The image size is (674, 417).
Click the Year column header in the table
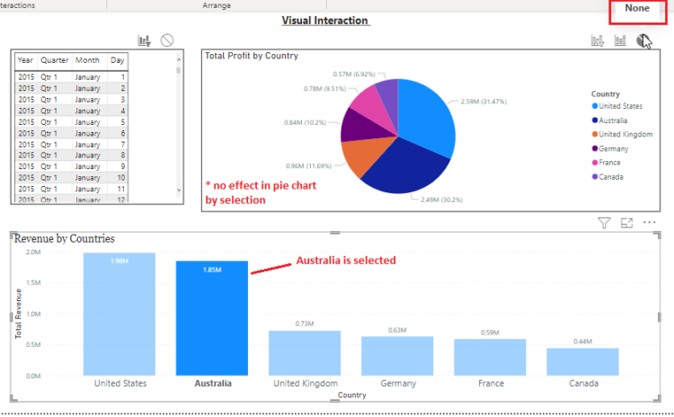(x=25, y=60)
